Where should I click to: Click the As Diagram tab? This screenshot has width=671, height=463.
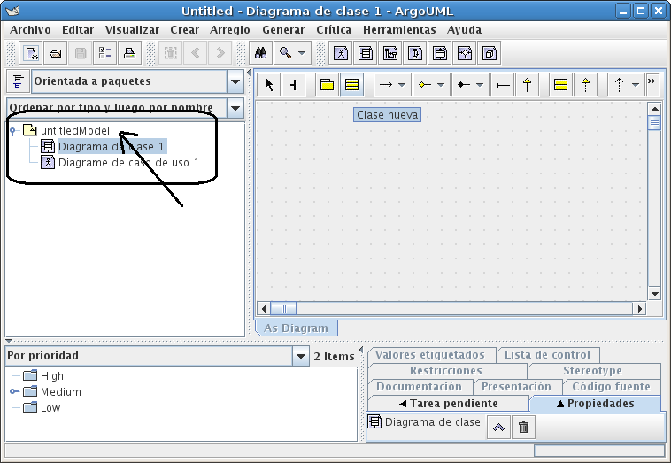click(x=297, y=328)
